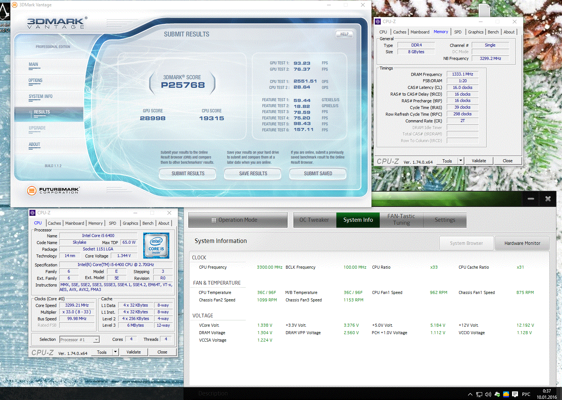Click the 3DMark score P25768
Viewport: 562px width, 400px height.
(x=183, y=85)
